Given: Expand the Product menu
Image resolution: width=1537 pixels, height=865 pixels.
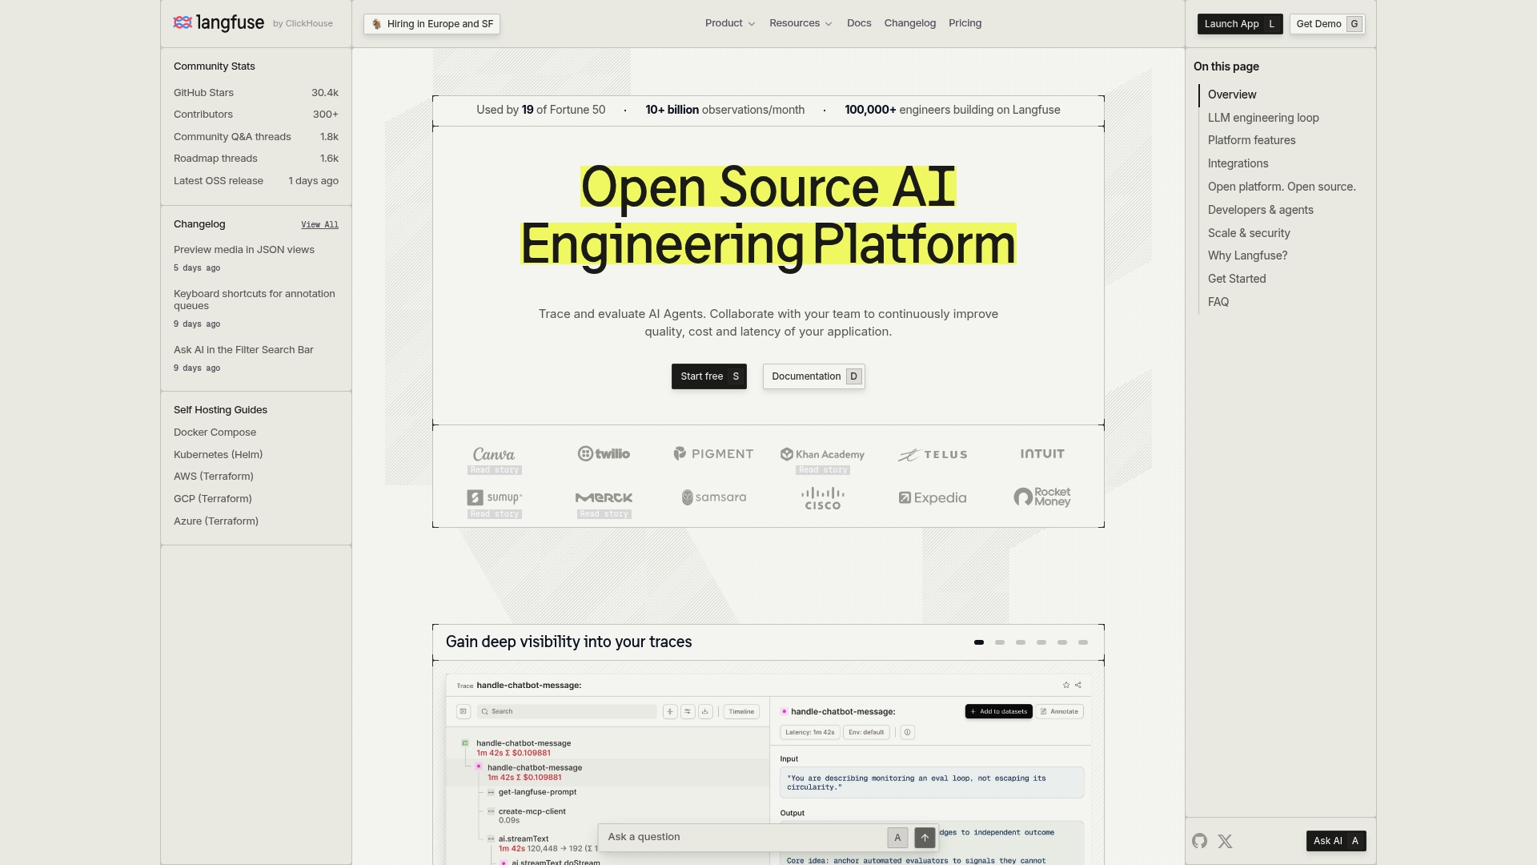Looking at the screenshot, I should coord(729,23).
